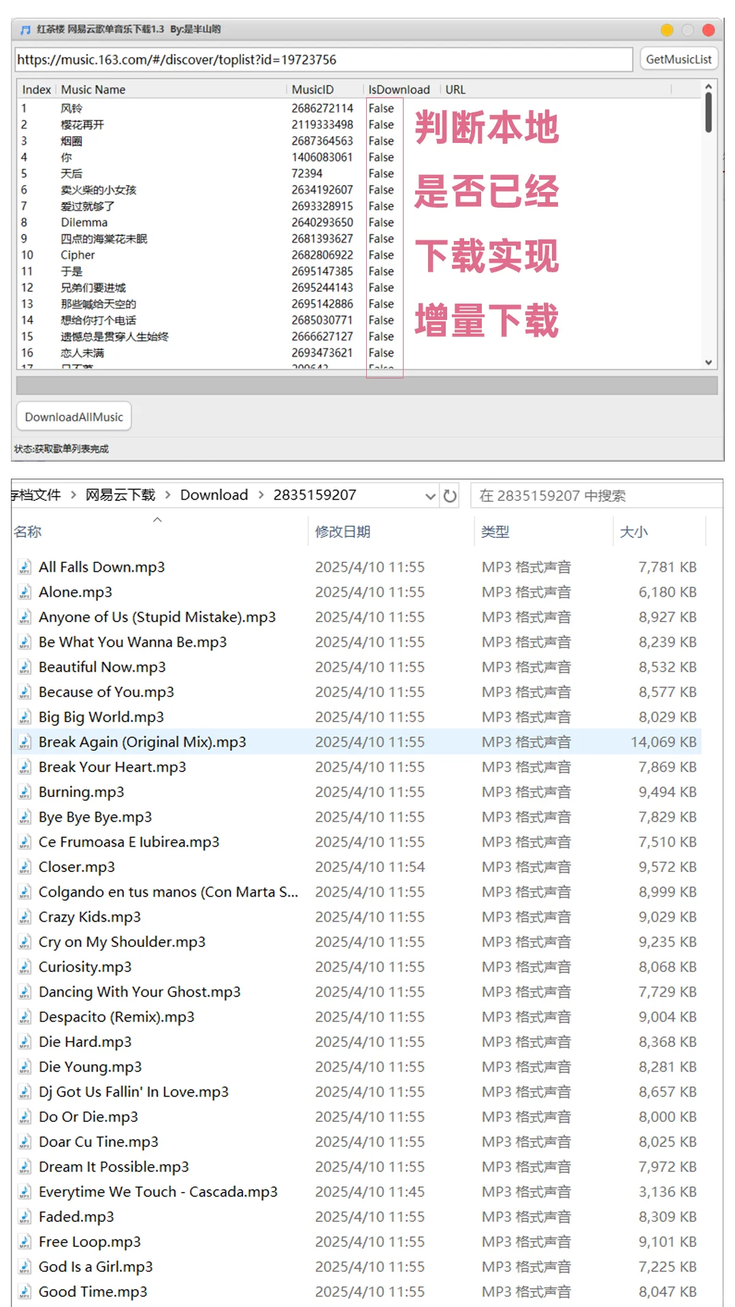Sort files by 修改日期 column
The height and width of the screenshot is (1307, 735).
342,532
